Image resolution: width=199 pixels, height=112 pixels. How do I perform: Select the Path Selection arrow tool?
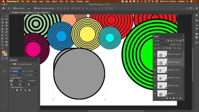click(x=2, y=39)
